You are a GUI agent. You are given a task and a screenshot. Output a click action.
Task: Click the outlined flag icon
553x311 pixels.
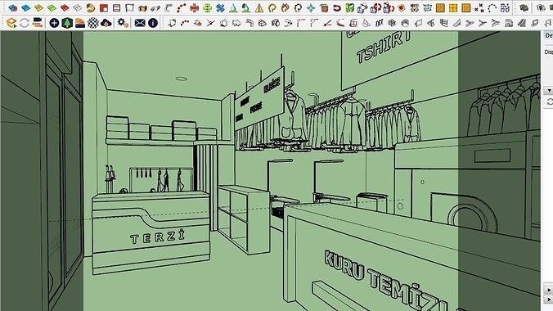(130, 7)
